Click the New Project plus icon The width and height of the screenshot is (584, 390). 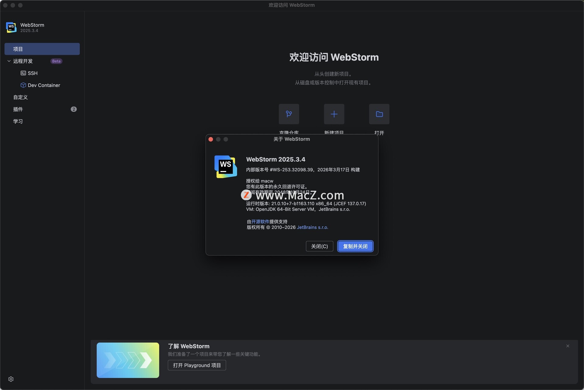tap(334, 114)
